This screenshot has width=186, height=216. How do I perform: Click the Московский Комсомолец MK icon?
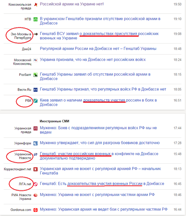tap(35, 60)
